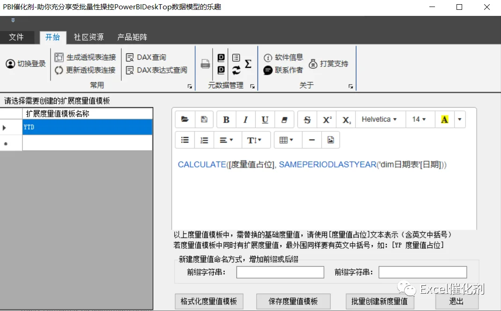This screenshot has height=311, width=501.
Task: Toggle the ordered numbered list
Action: (x=204, y=140)
